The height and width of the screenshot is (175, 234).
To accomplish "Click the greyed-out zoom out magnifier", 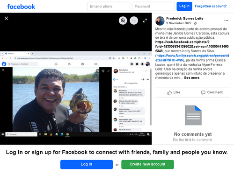I will point(134,21).
